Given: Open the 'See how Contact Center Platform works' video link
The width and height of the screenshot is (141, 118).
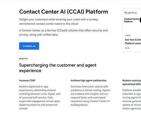Looking at the screenshot, I should pyautogui.click(x=133, y=41).
